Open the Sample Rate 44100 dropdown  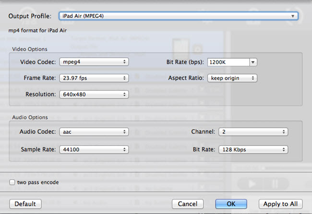click(94, 150)
